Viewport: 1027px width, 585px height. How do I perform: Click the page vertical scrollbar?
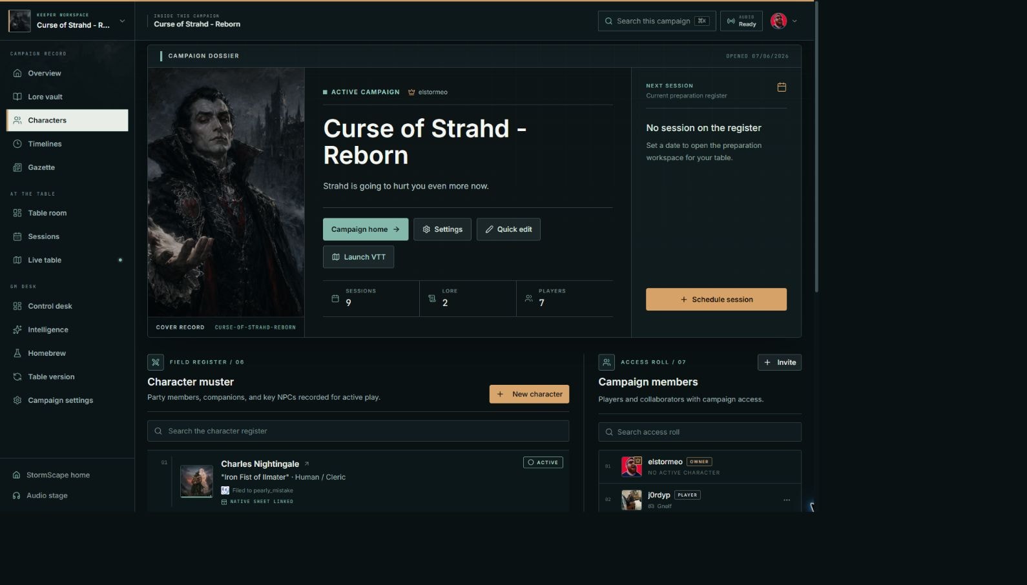click(x=816, y=147)
